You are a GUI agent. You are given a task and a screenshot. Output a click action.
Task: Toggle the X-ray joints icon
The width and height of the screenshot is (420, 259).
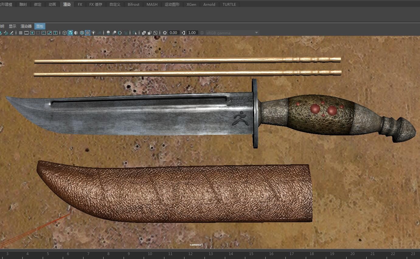155,33
